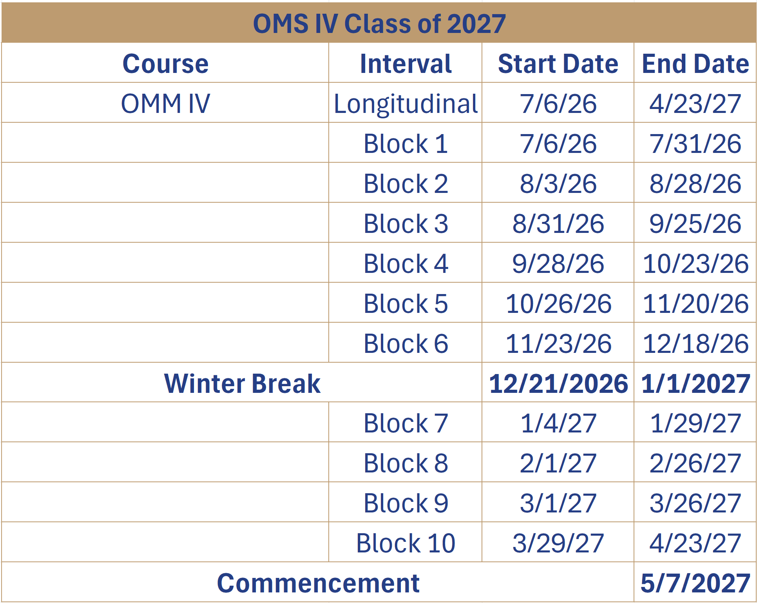Click Block 6 end date 12/18/26
757x603 pixels.
tap(695, 343)
